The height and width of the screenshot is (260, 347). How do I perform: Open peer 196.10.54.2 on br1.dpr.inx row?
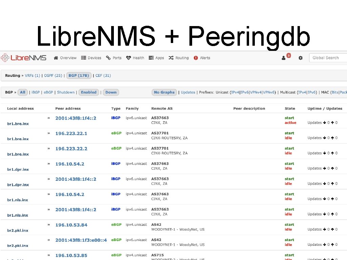click(70, 164)
